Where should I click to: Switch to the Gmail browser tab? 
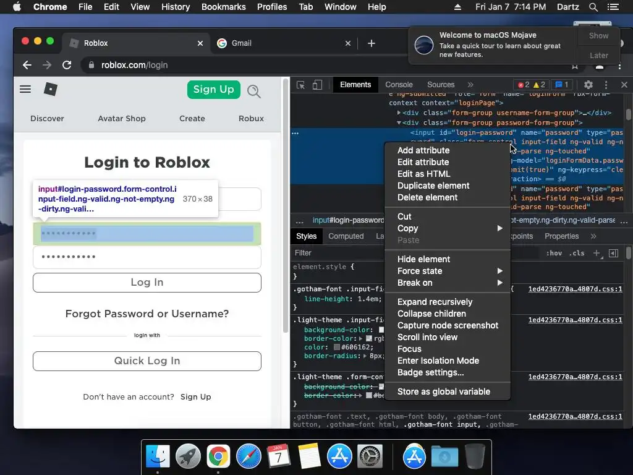pos(284,43)
